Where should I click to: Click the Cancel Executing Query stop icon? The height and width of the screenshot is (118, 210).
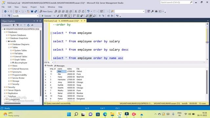tap(54, 16)
